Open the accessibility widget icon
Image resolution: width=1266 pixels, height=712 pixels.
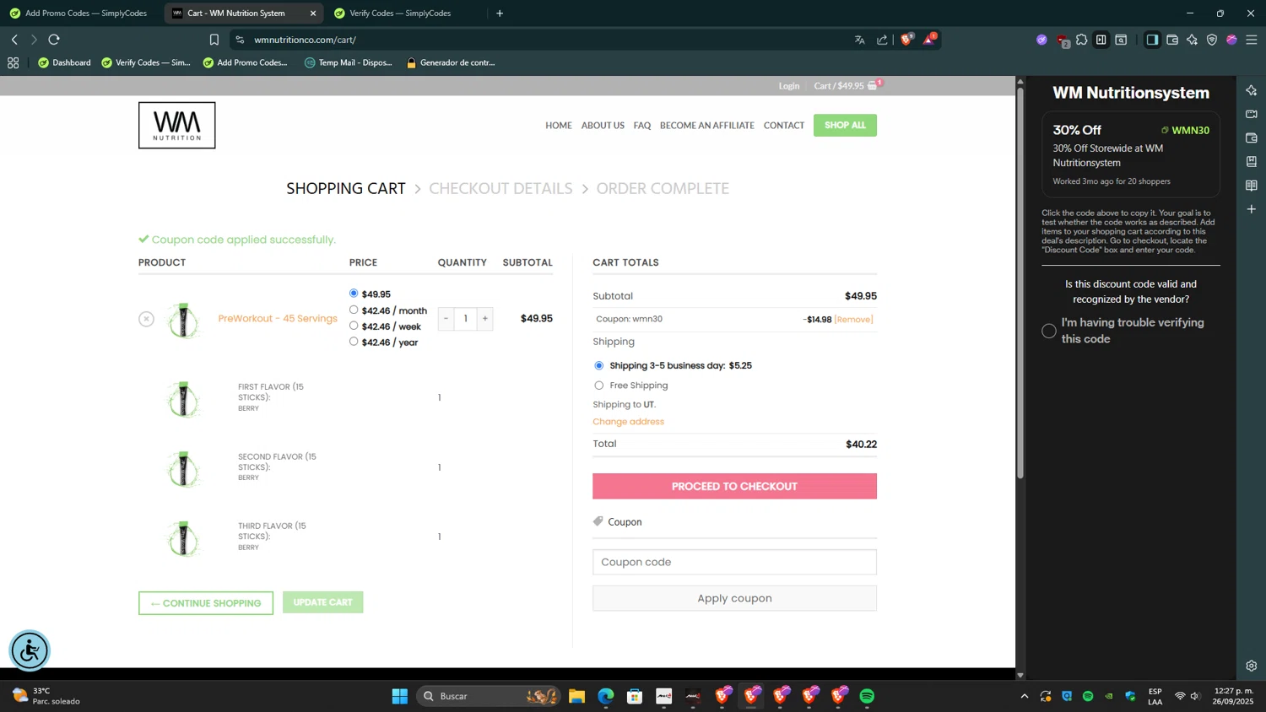pos(30,650)
